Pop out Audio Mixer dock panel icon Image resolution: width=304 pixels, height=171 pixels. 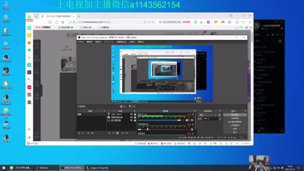click(x=195, y=111)
